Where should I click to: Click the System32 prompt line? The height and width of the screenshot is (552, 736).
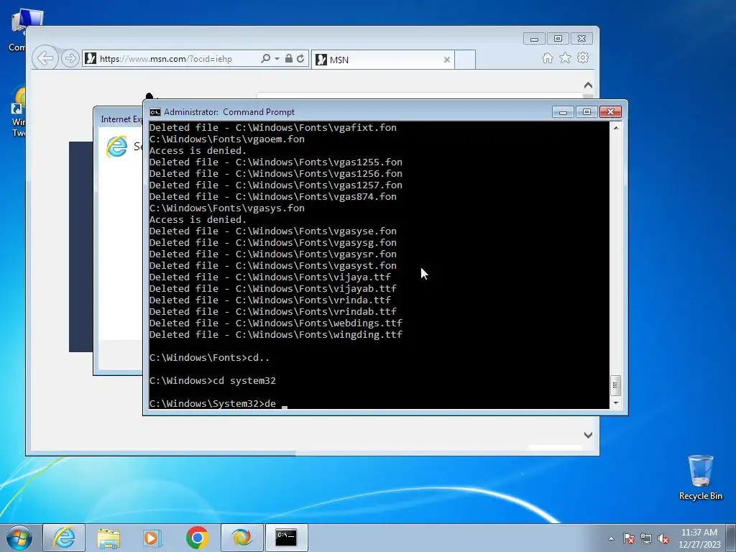click(x=212, y=404)
